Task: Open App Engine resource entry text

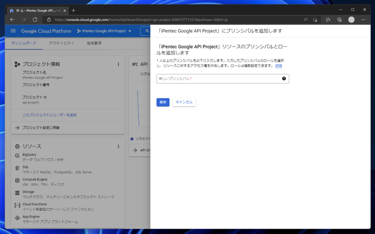Action: [x=31, y=216]
